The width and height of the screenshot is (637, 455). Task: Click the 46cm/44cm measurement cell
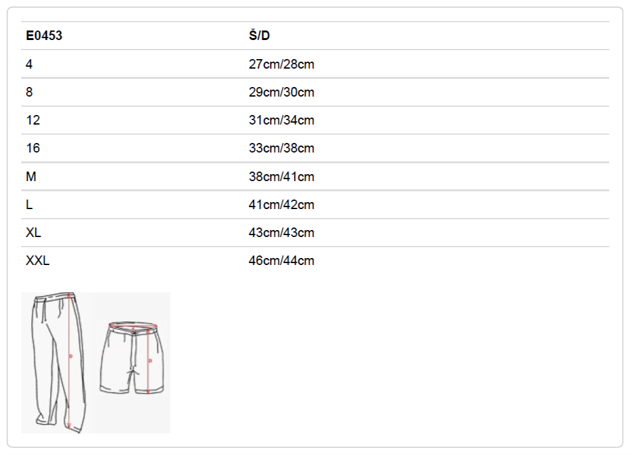(x=281, y=261)
